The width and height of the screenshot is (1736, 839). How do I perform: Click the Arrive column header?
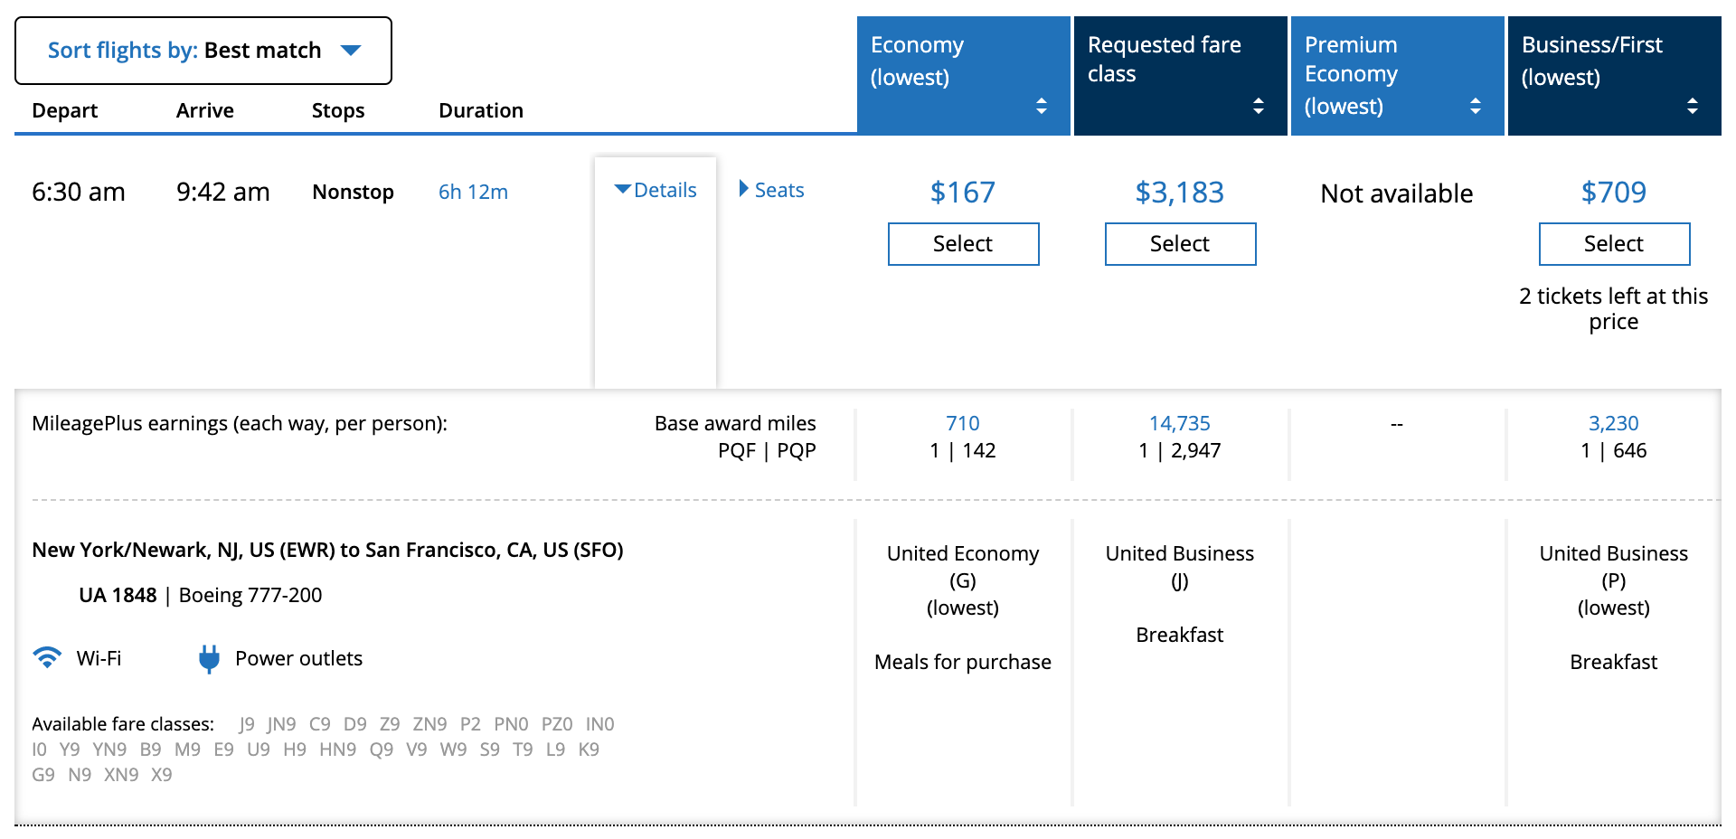click(x=204, y=110)
